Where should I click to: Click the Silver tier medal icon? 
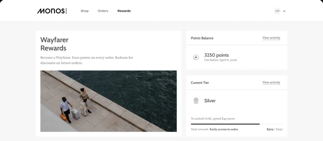pos(196,101)
